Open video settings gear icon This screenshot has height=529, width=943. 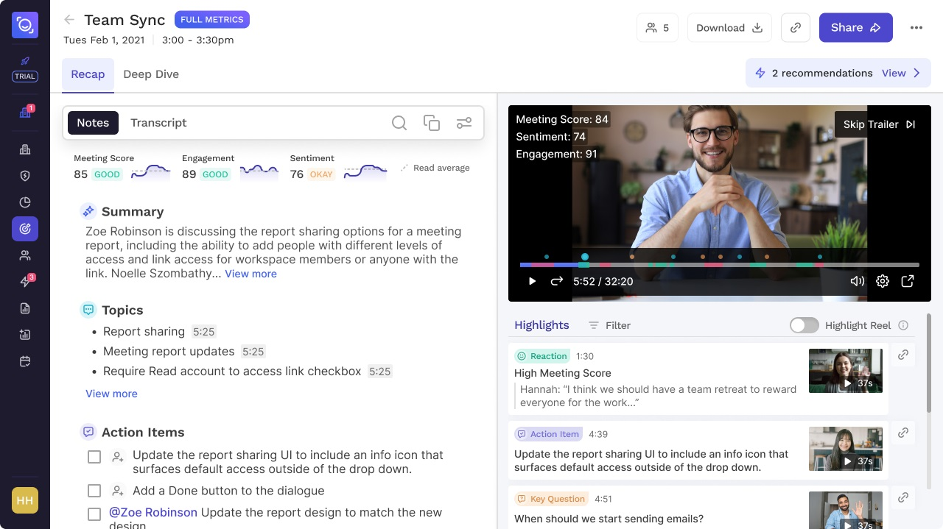[883, 281]
